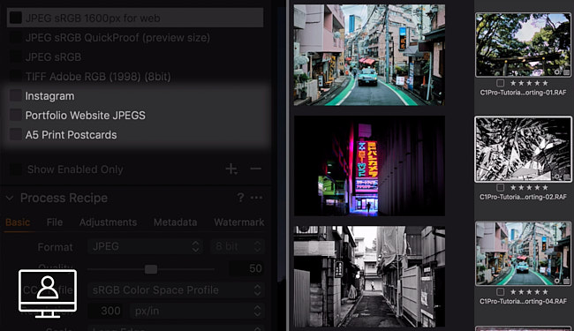Open the Format dropdown showing JPEG

(145, 246)
